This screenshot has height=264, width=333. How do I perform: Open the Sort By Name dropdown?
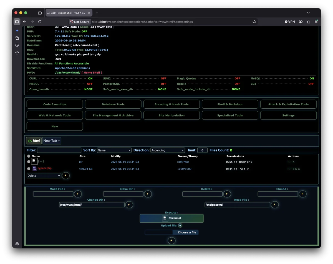coord(114,150)
